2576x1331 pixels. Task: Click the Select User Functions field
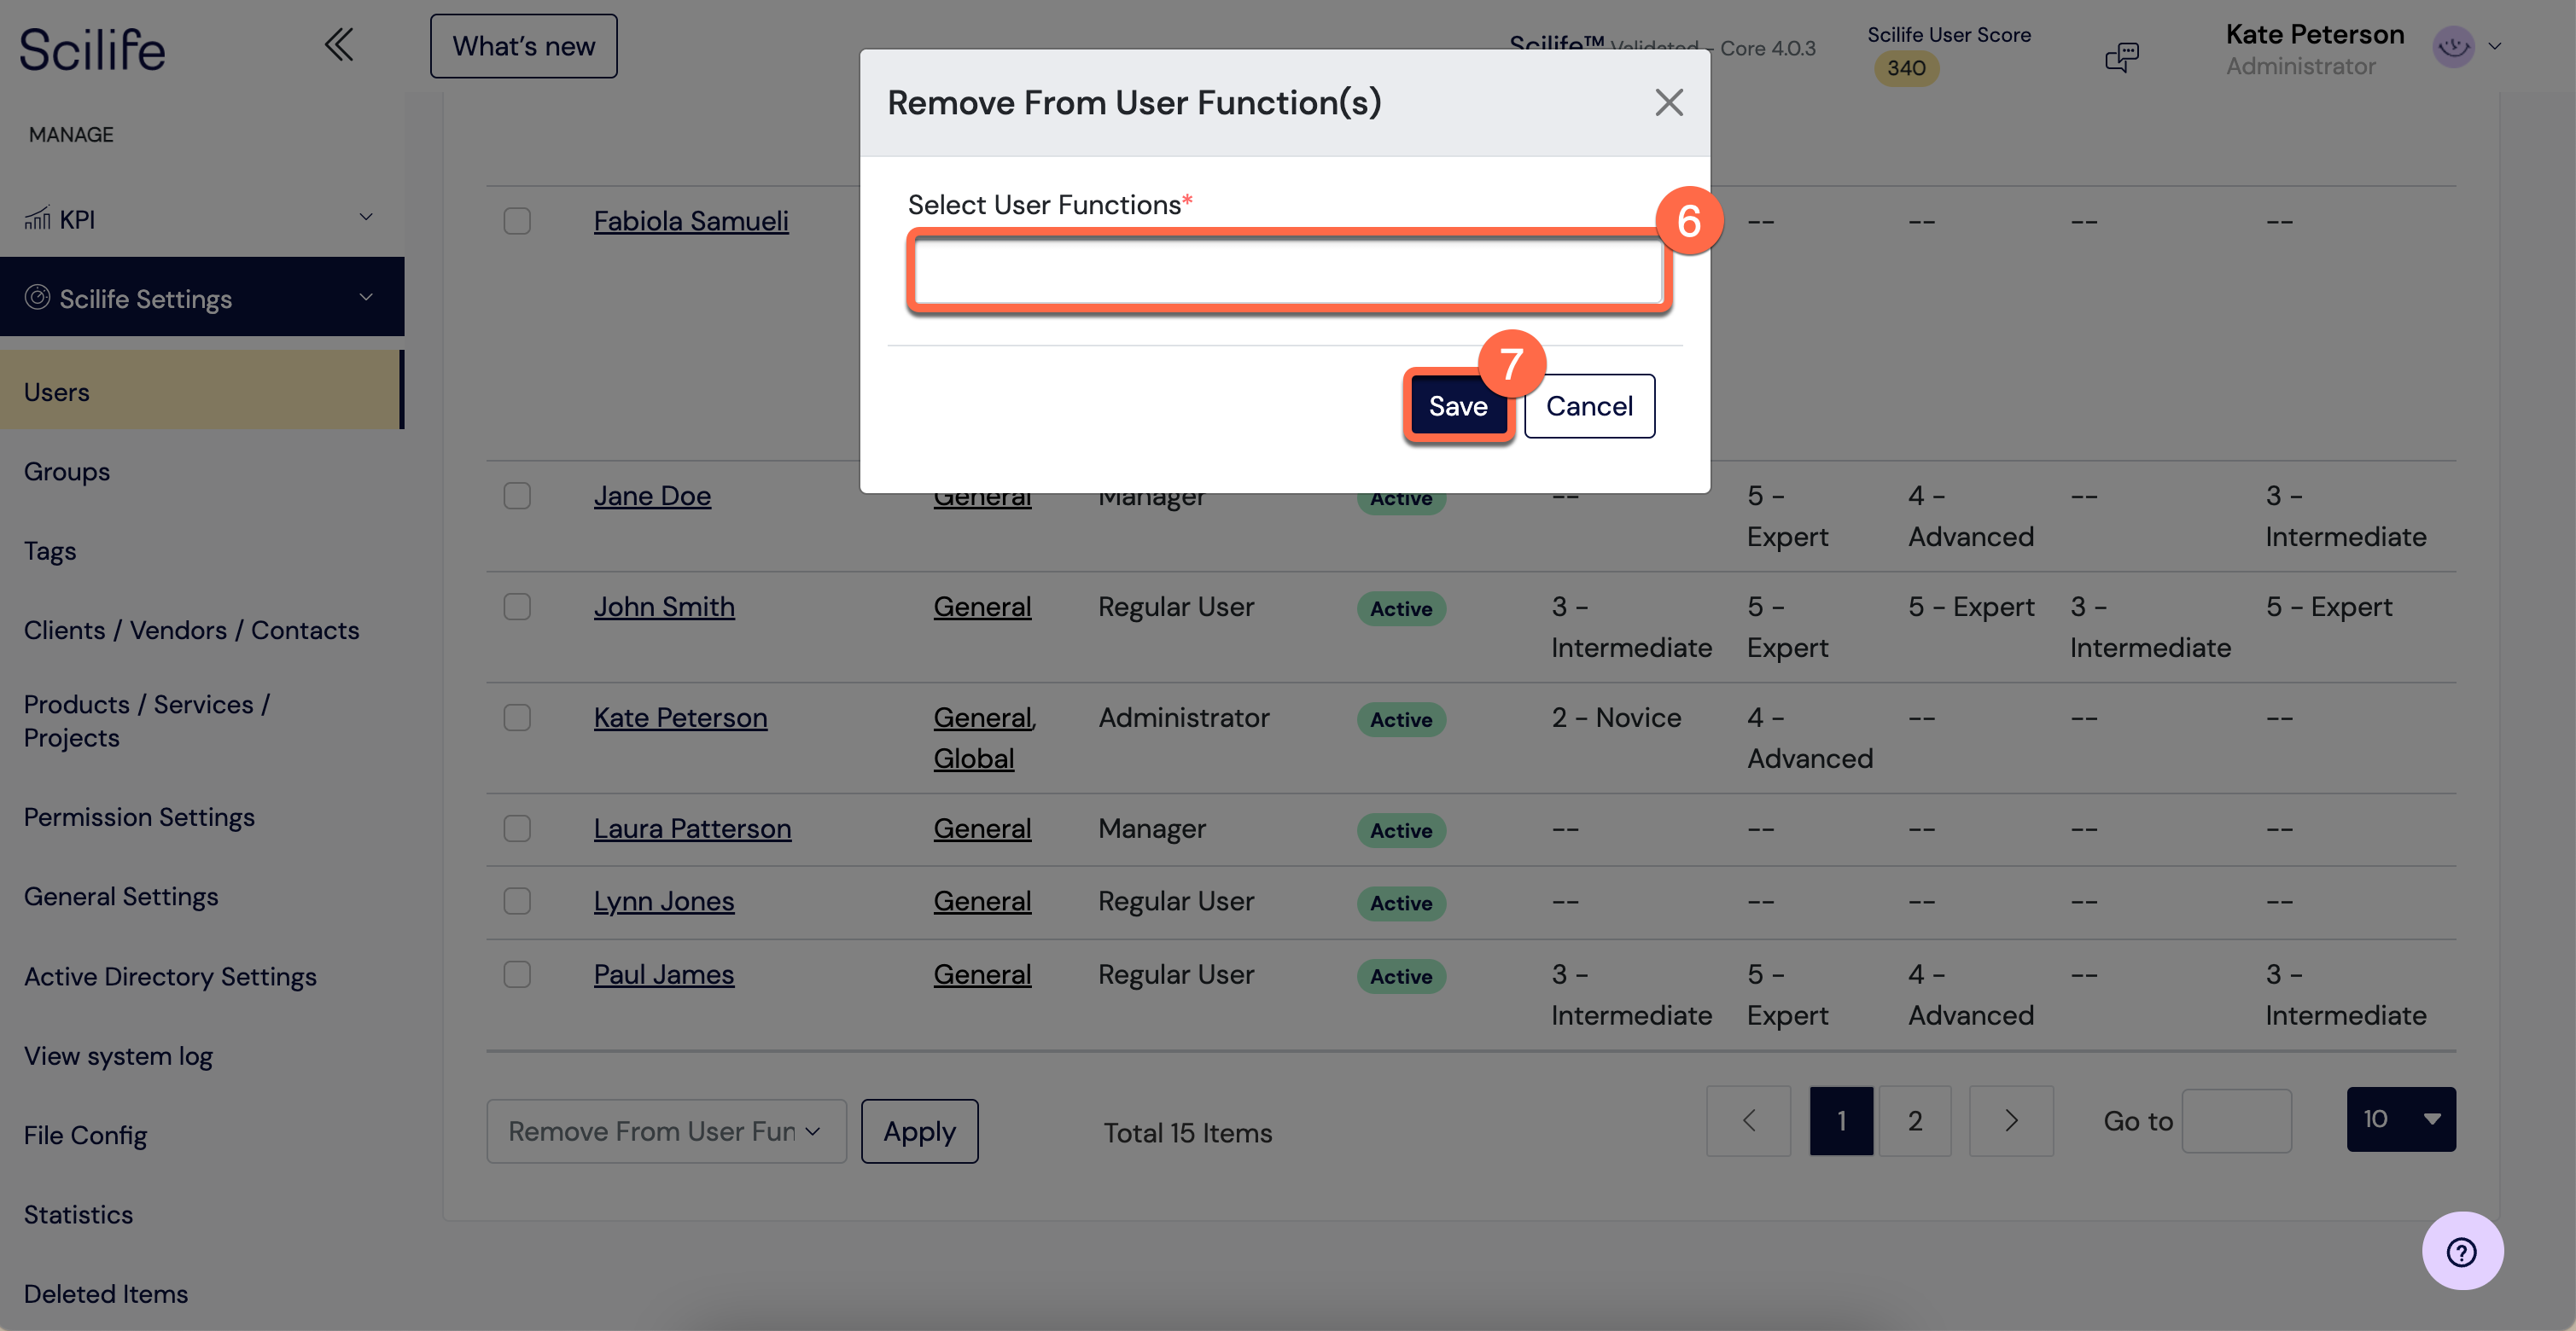click(x=1288, y=272)
